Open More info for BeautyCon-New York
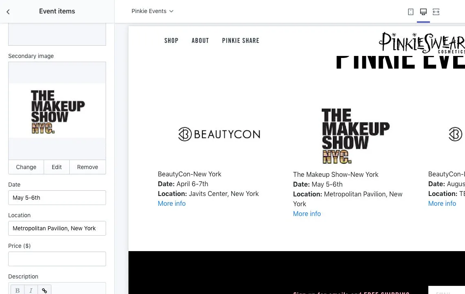This screenshot has height=294, width=465. coord(172,203)
